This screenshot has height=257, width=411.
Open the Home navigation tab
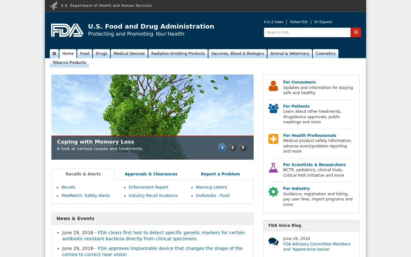coord(68,54)
